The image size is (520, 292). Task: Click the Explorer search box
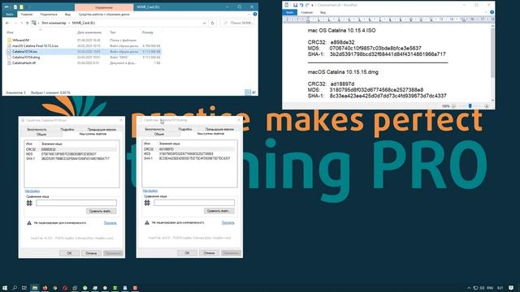[238, 24]
